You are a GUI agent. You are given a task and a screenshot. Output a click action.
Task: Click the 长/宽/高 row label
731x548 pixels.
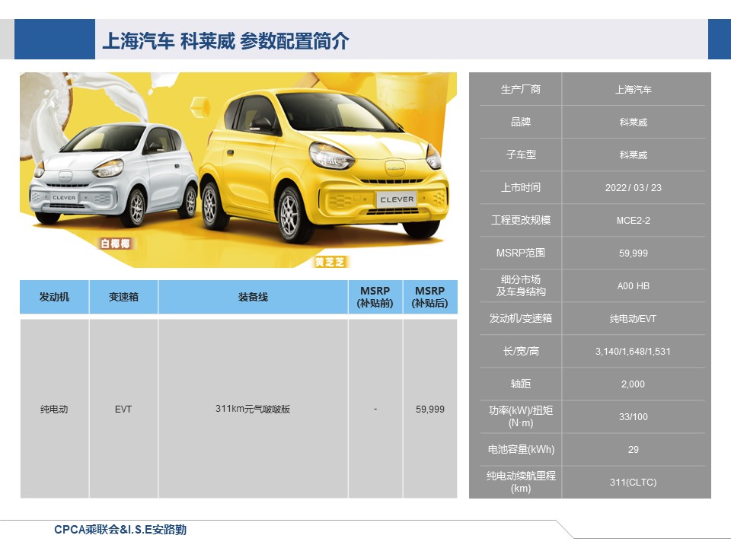click(521, 351)
